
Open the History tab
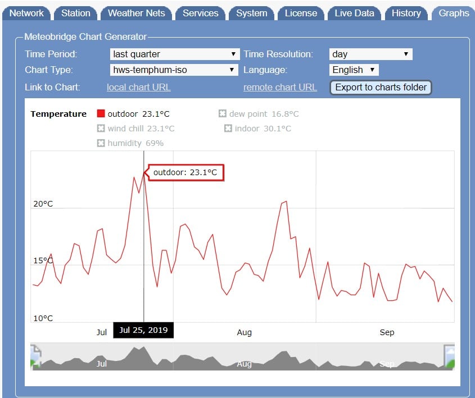click(406, 13)
